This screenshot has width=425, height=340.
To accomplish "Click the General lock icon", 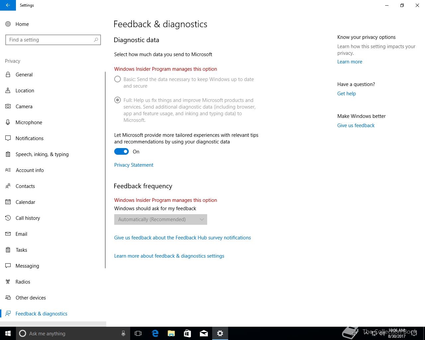I will 8,74.
